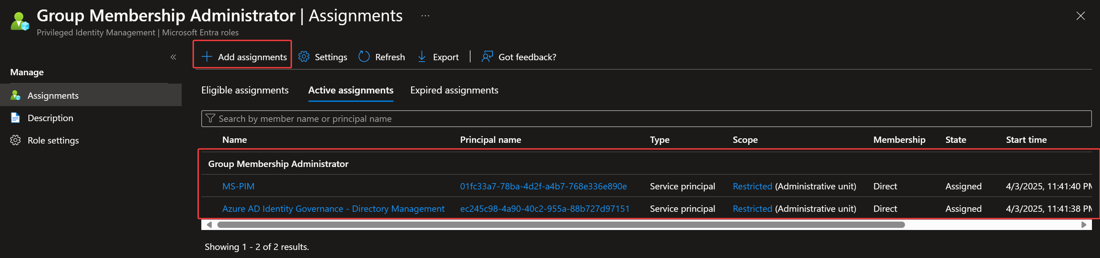1100x258 pixels.
Task: Click Restricted scope link for MS-PIM
Action: tap(752, 186)
